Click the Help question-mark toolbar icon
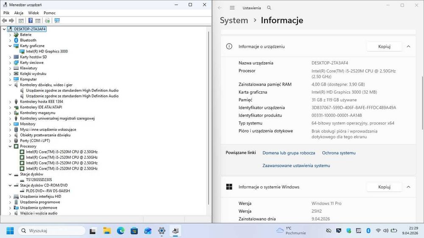The height and width of the screenshot is (238, 424). 31,20
